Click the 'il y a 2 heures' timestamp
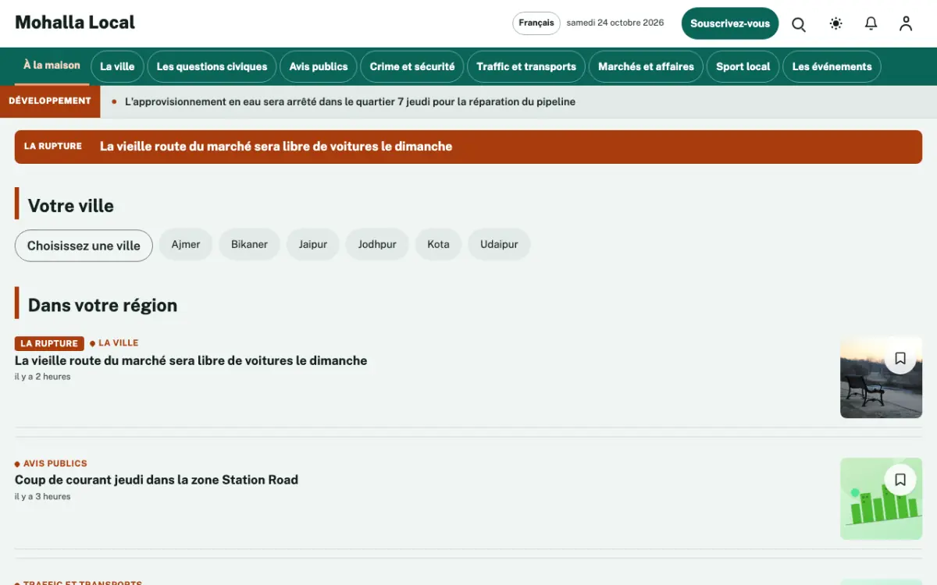 tap(43, 377)
